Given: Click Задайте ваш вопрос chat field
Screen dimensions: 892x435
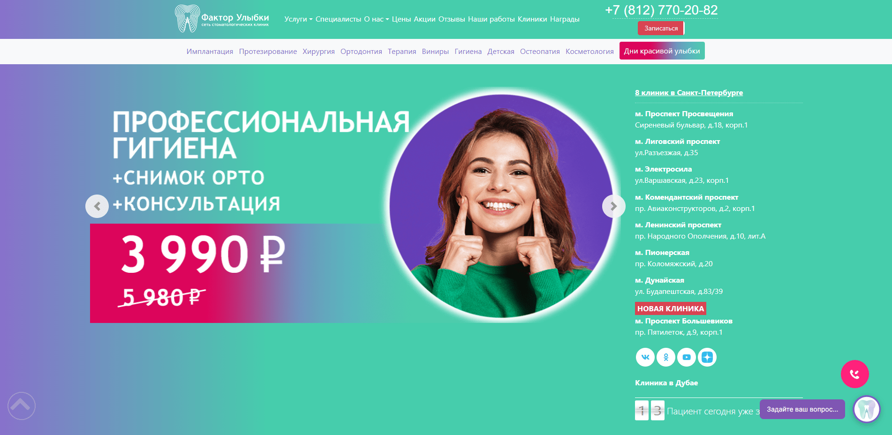Looking at the screenshot, I should pyautogui.click(x=802, y=409).
